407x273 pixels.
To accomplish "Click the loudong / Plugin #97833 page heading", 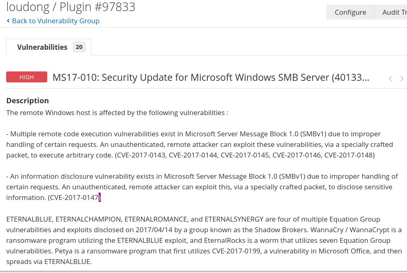I will [x=70, y=7].
